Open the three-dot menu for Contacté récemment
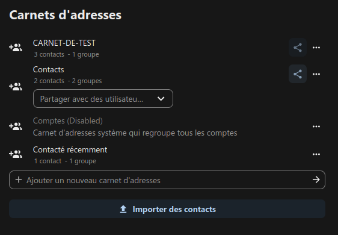The width and height of the screenshot is (338, 235). coord(316,154)
